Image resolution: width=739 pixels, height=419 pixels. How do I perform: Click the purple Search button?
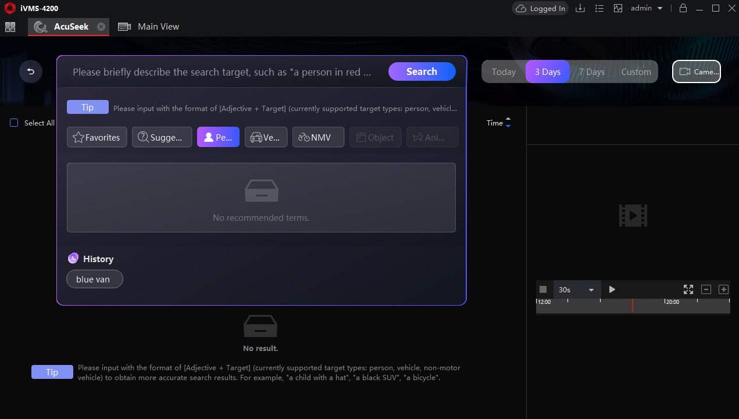point(422,71)
